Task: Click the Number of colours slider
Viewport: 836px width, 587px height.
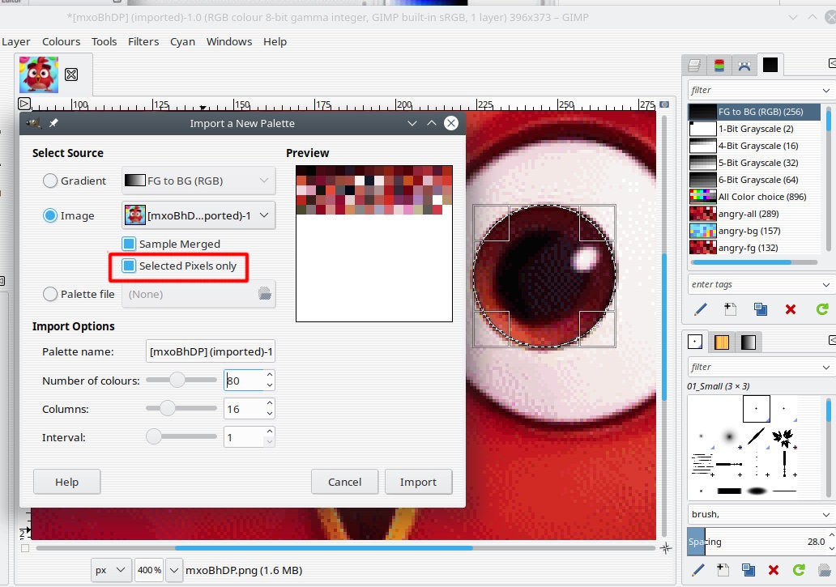Action: click(x=181, y=380)
